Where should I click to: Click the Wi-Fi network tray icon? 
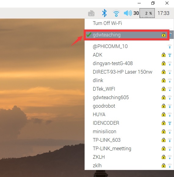tap(116, 13)
